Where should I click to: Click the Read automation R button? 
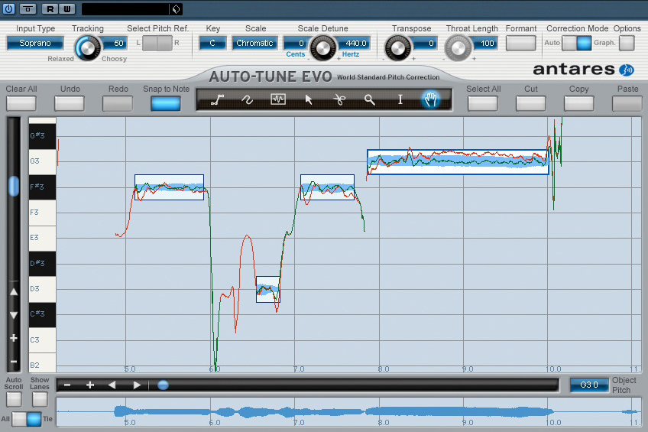click(x=50, y=8)
